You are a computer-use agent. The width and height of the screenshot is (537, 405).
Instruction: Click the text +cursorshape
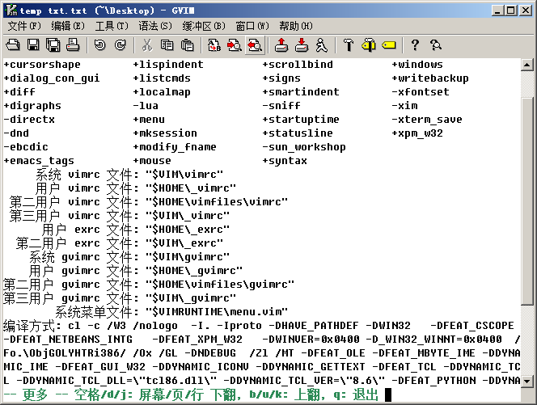pyautogui.click(x=42, y=65)
